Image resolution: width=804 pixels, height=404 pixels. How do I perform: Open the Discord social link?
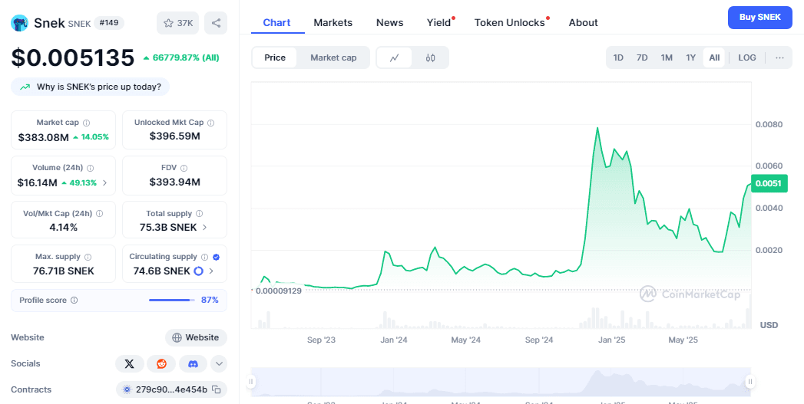193,363
